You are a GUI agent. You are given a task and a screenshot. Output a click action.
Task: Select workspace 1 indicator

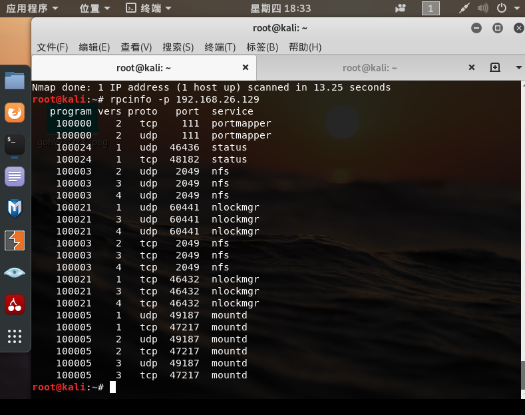431,9
